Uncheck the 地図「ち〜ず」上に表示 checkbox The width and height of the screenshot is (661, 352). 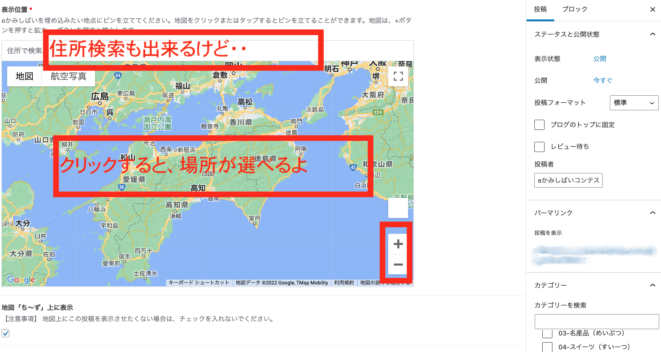(6, 333)
